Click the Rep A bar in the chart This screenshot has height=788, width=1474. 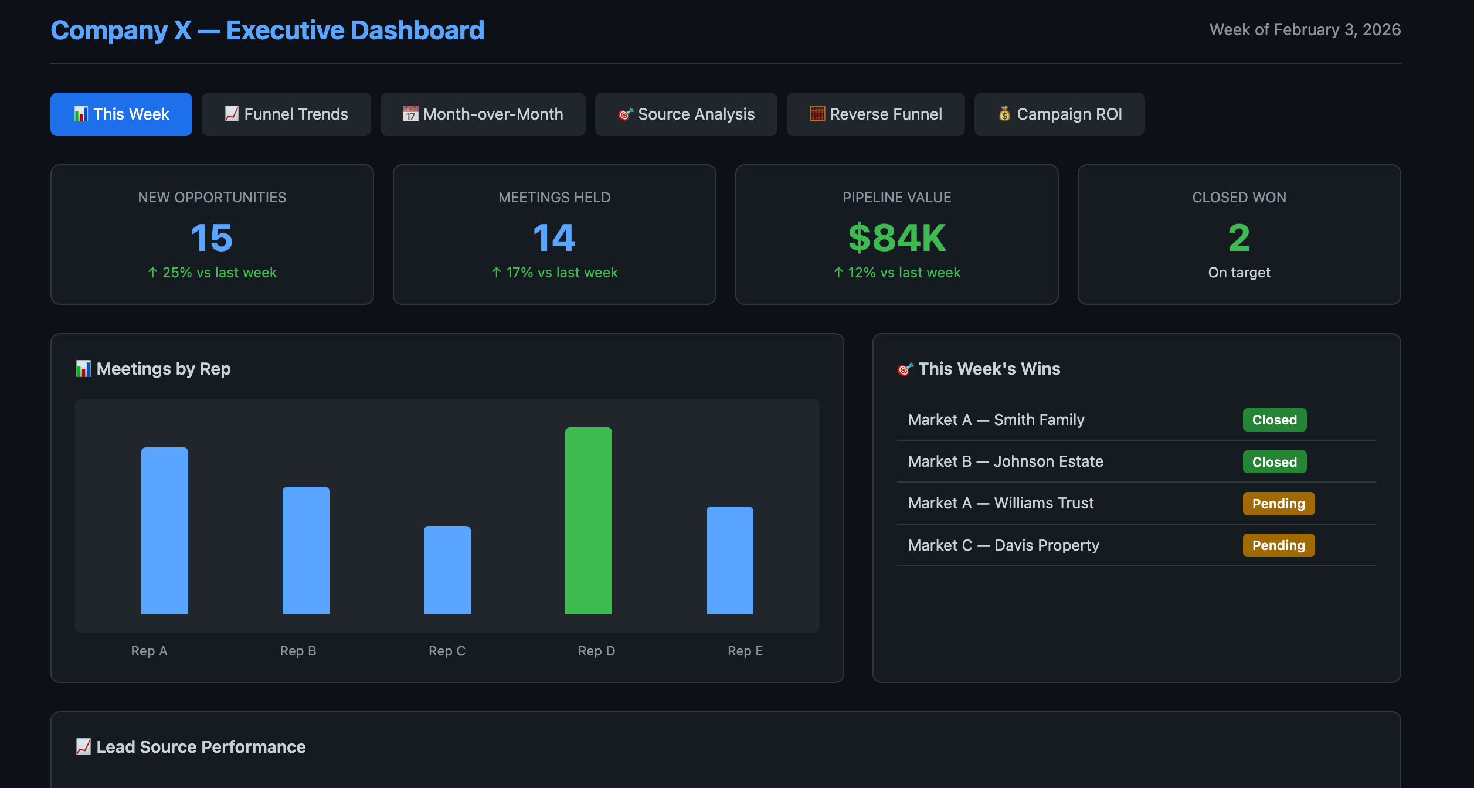point(165,531)
